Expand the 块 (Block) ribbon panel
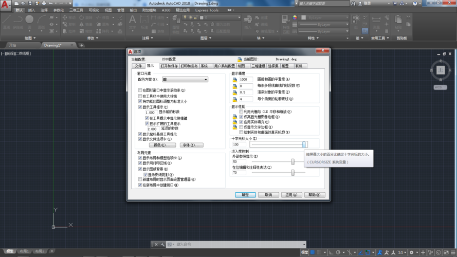 coord(261,38)
